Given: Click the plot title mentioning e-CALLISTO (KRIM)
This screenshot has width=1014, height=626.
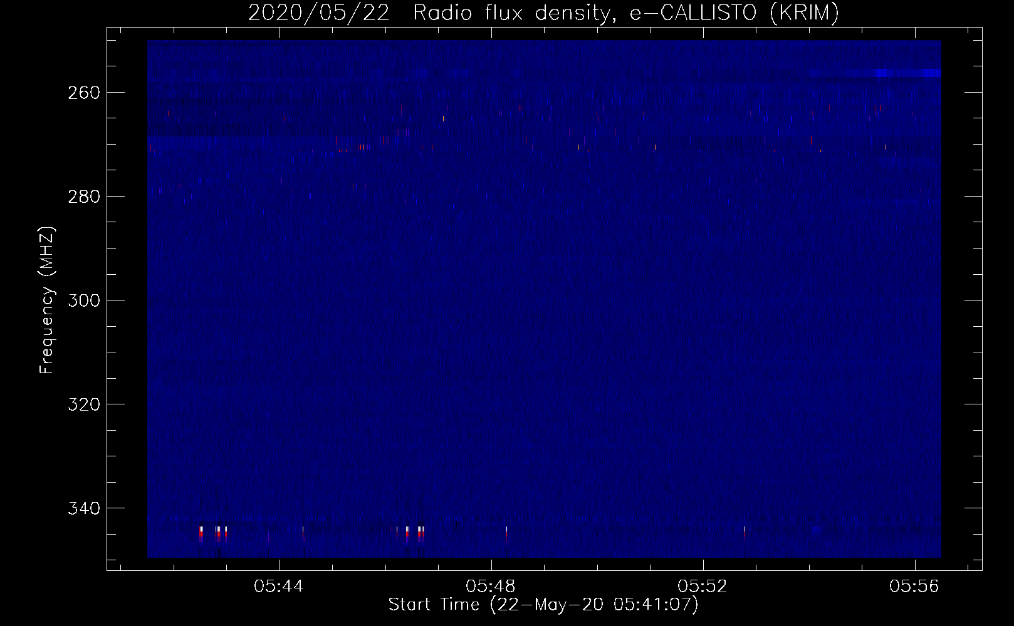Looking at the screenshot, I should tap(543, 13).
